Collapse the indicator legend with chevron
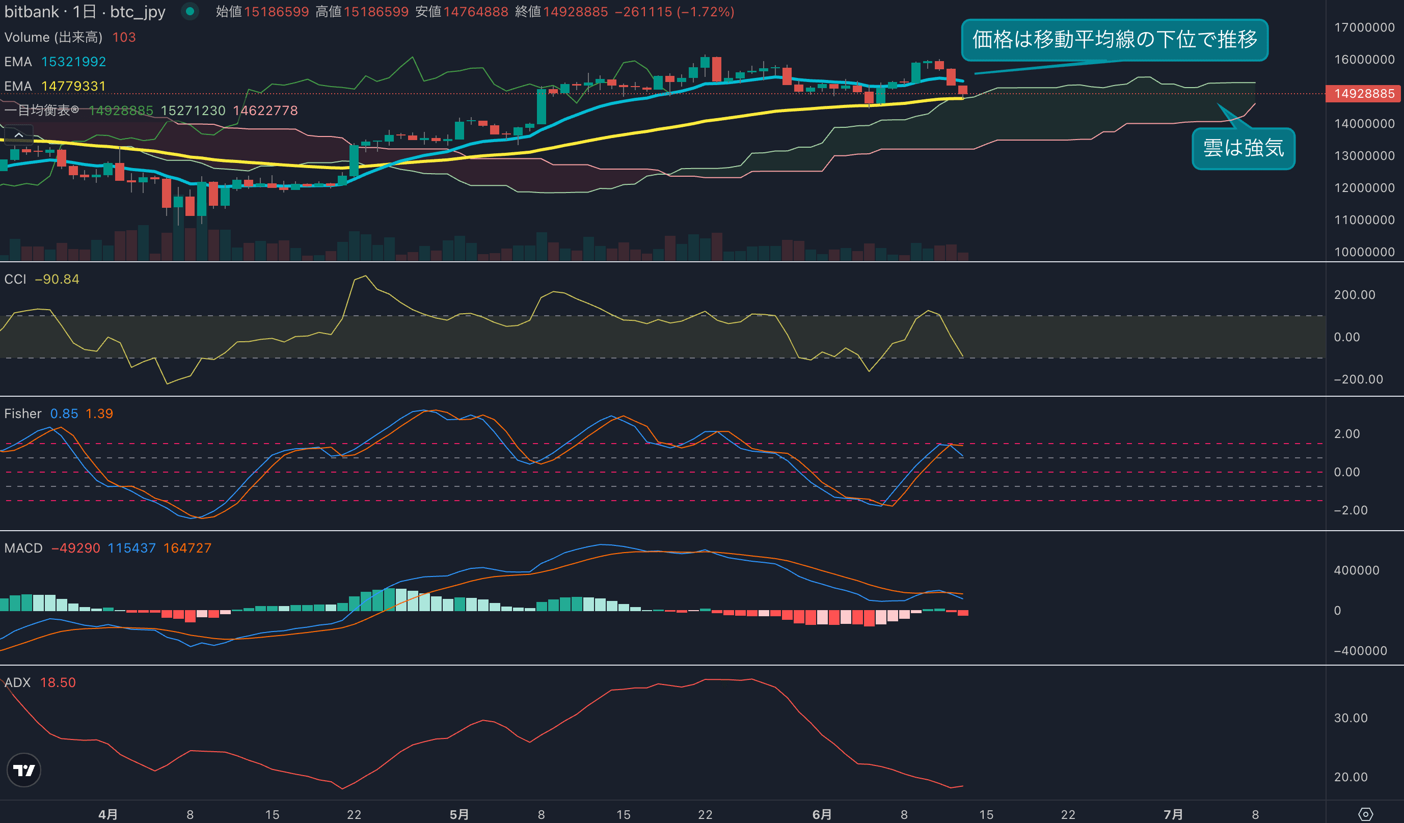The image size is (1404, 823). coord(18,135)
